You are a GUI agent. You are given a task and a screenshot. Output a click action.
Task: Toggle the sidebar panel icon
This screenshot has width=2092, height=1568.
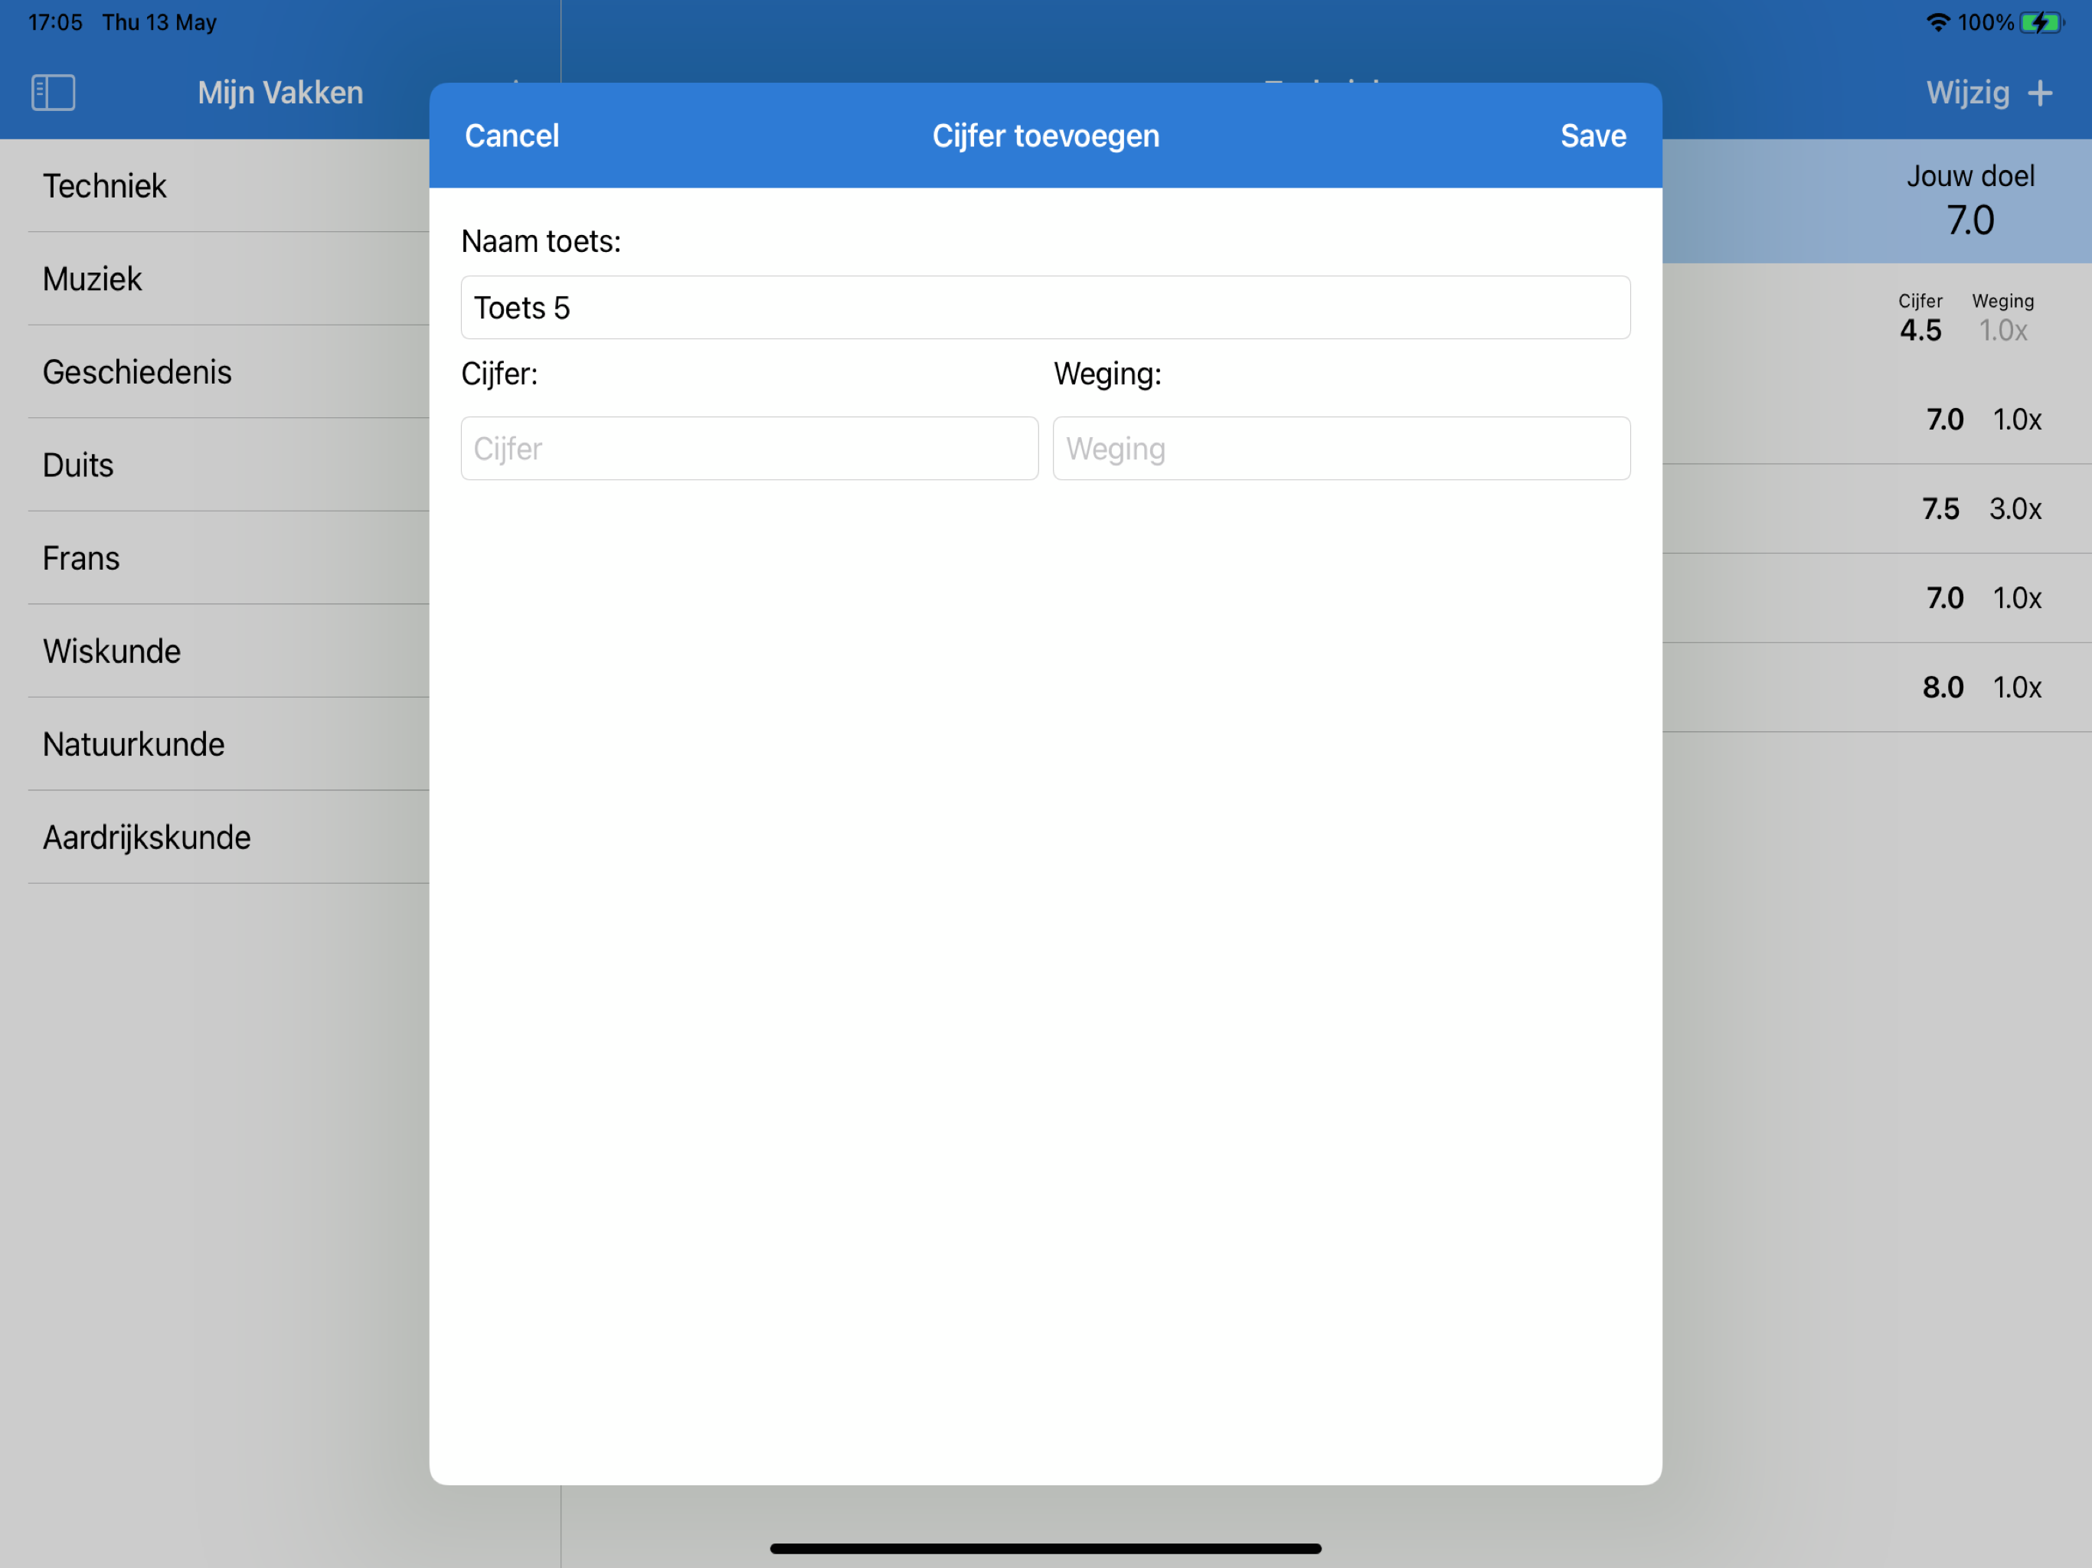tap(53, 93)
